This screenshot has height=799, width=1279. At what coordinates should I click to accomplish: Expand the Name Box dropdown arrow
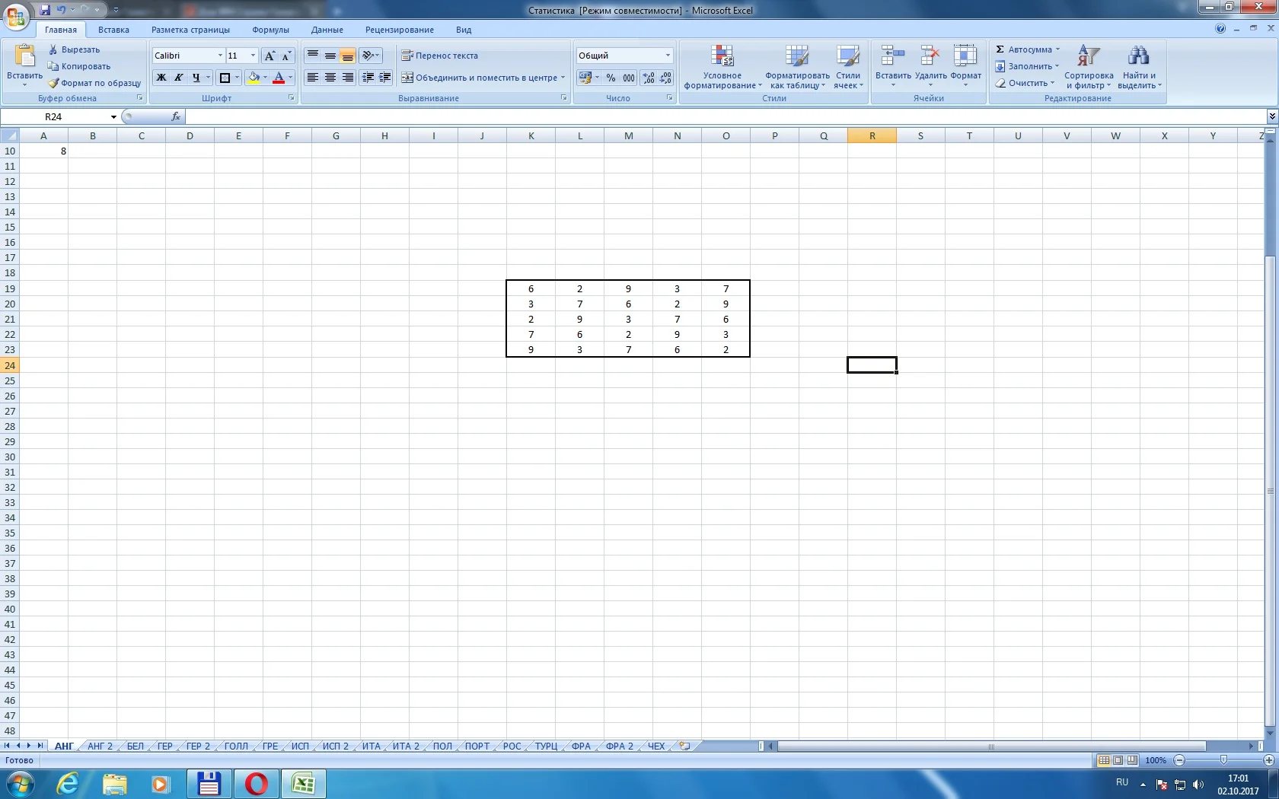(113, 117)
